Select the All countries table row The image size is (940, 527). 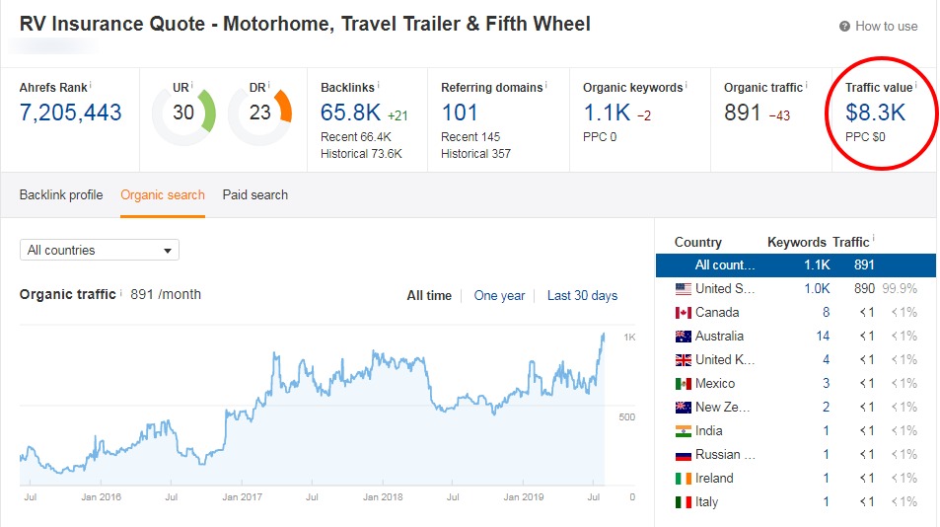coord(796,265)
